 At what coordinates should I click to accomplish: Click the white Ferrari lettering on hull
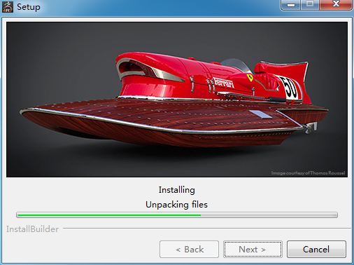223,83
